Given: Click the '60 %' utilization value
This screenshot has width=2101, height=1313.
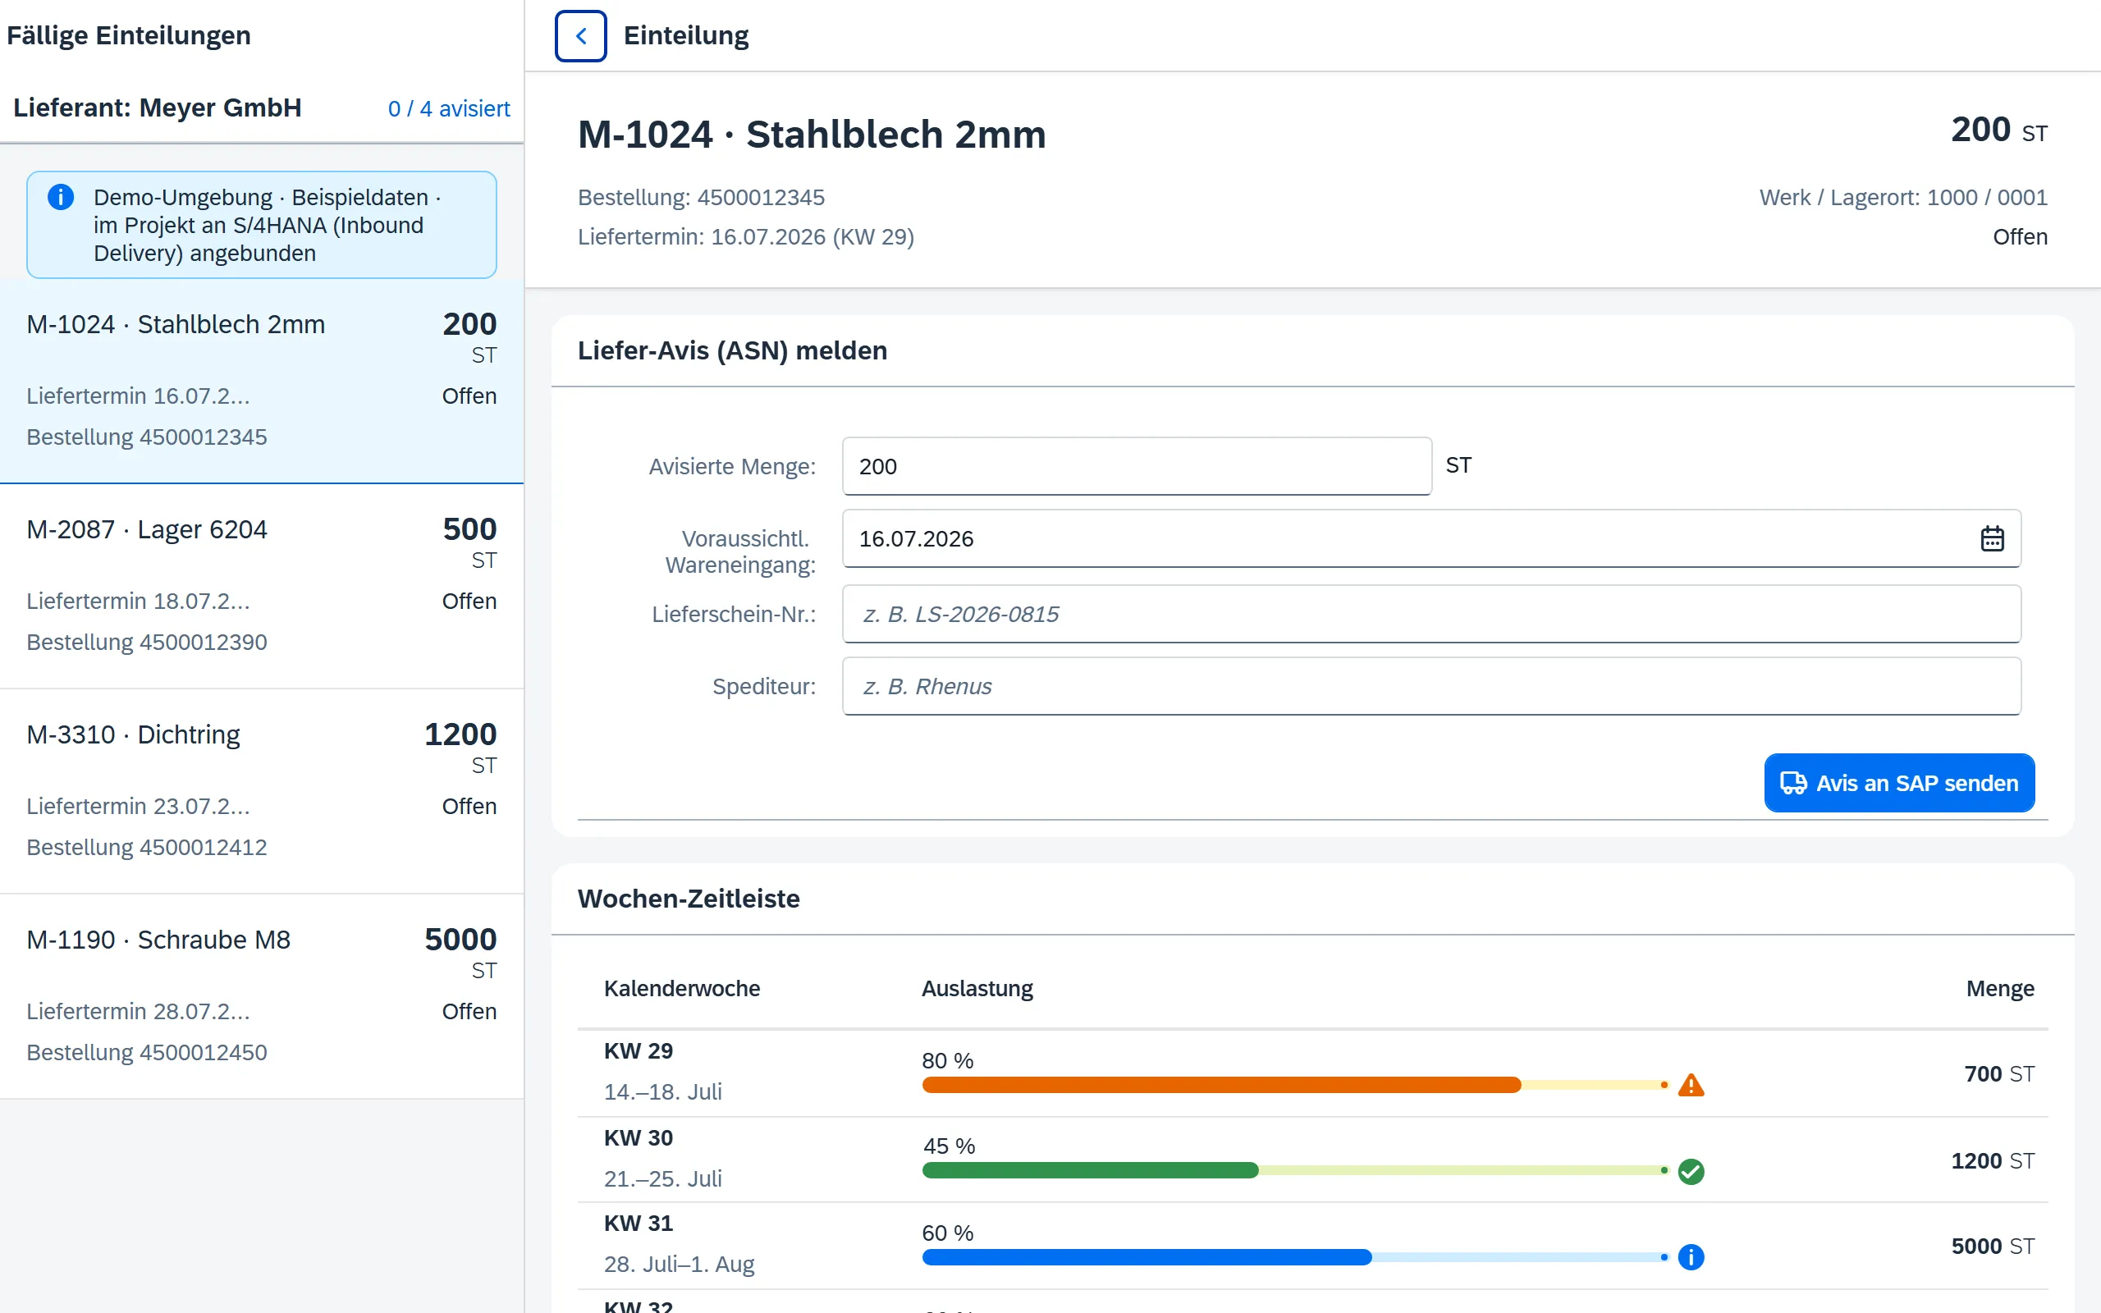Looking at the screenshot, I should [947, 1233].
